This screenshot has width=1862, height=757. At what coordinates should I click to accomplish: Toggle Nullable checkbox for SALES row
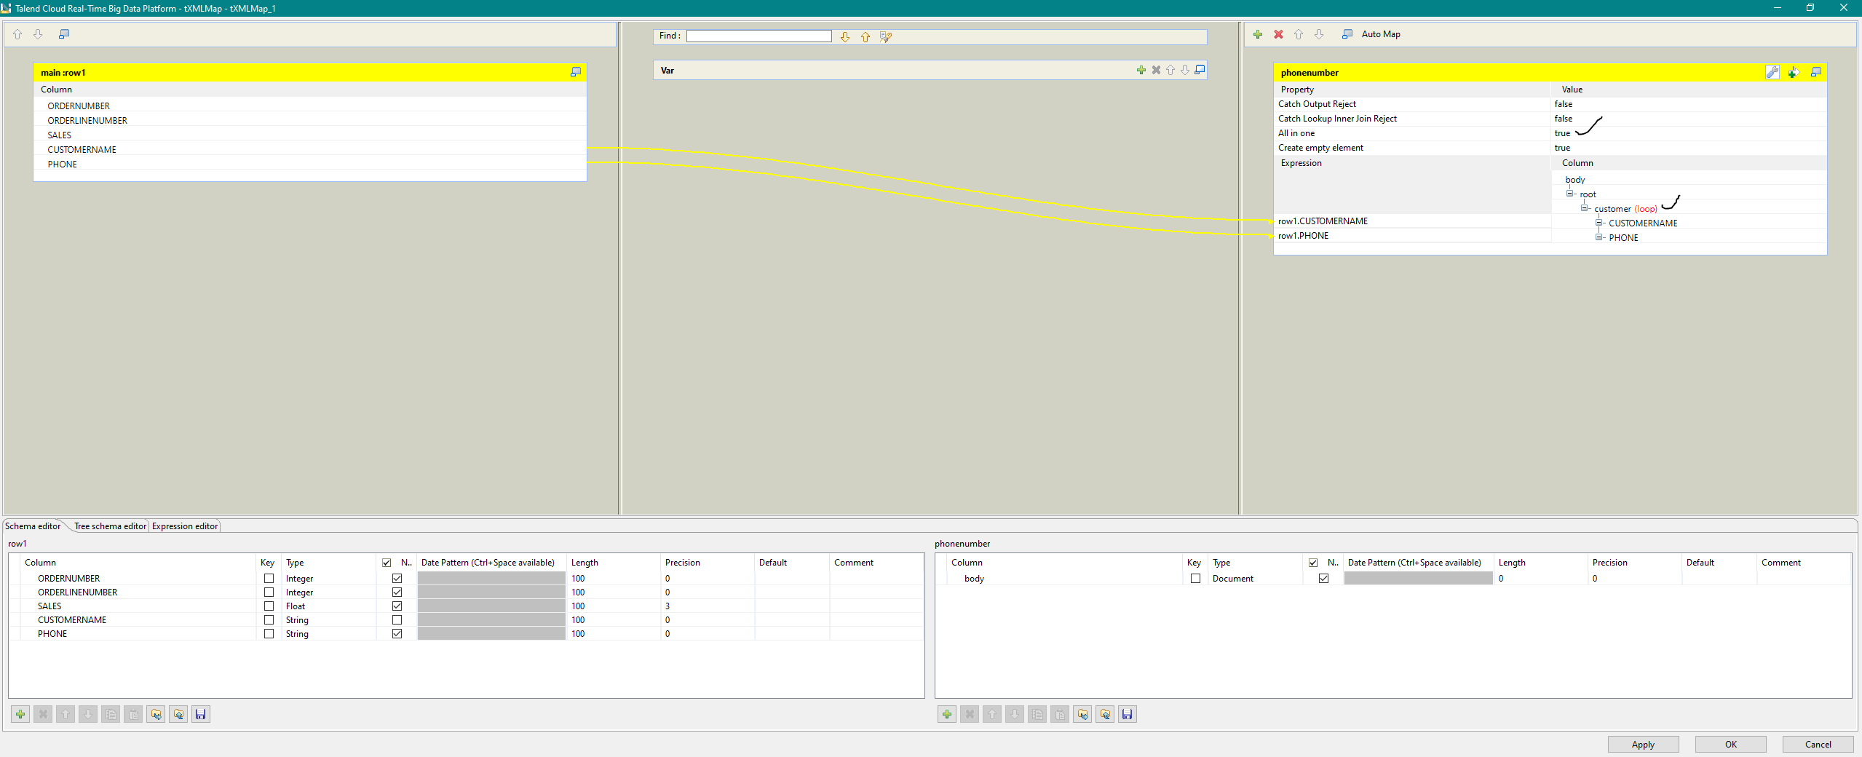[x=397, y=606]
